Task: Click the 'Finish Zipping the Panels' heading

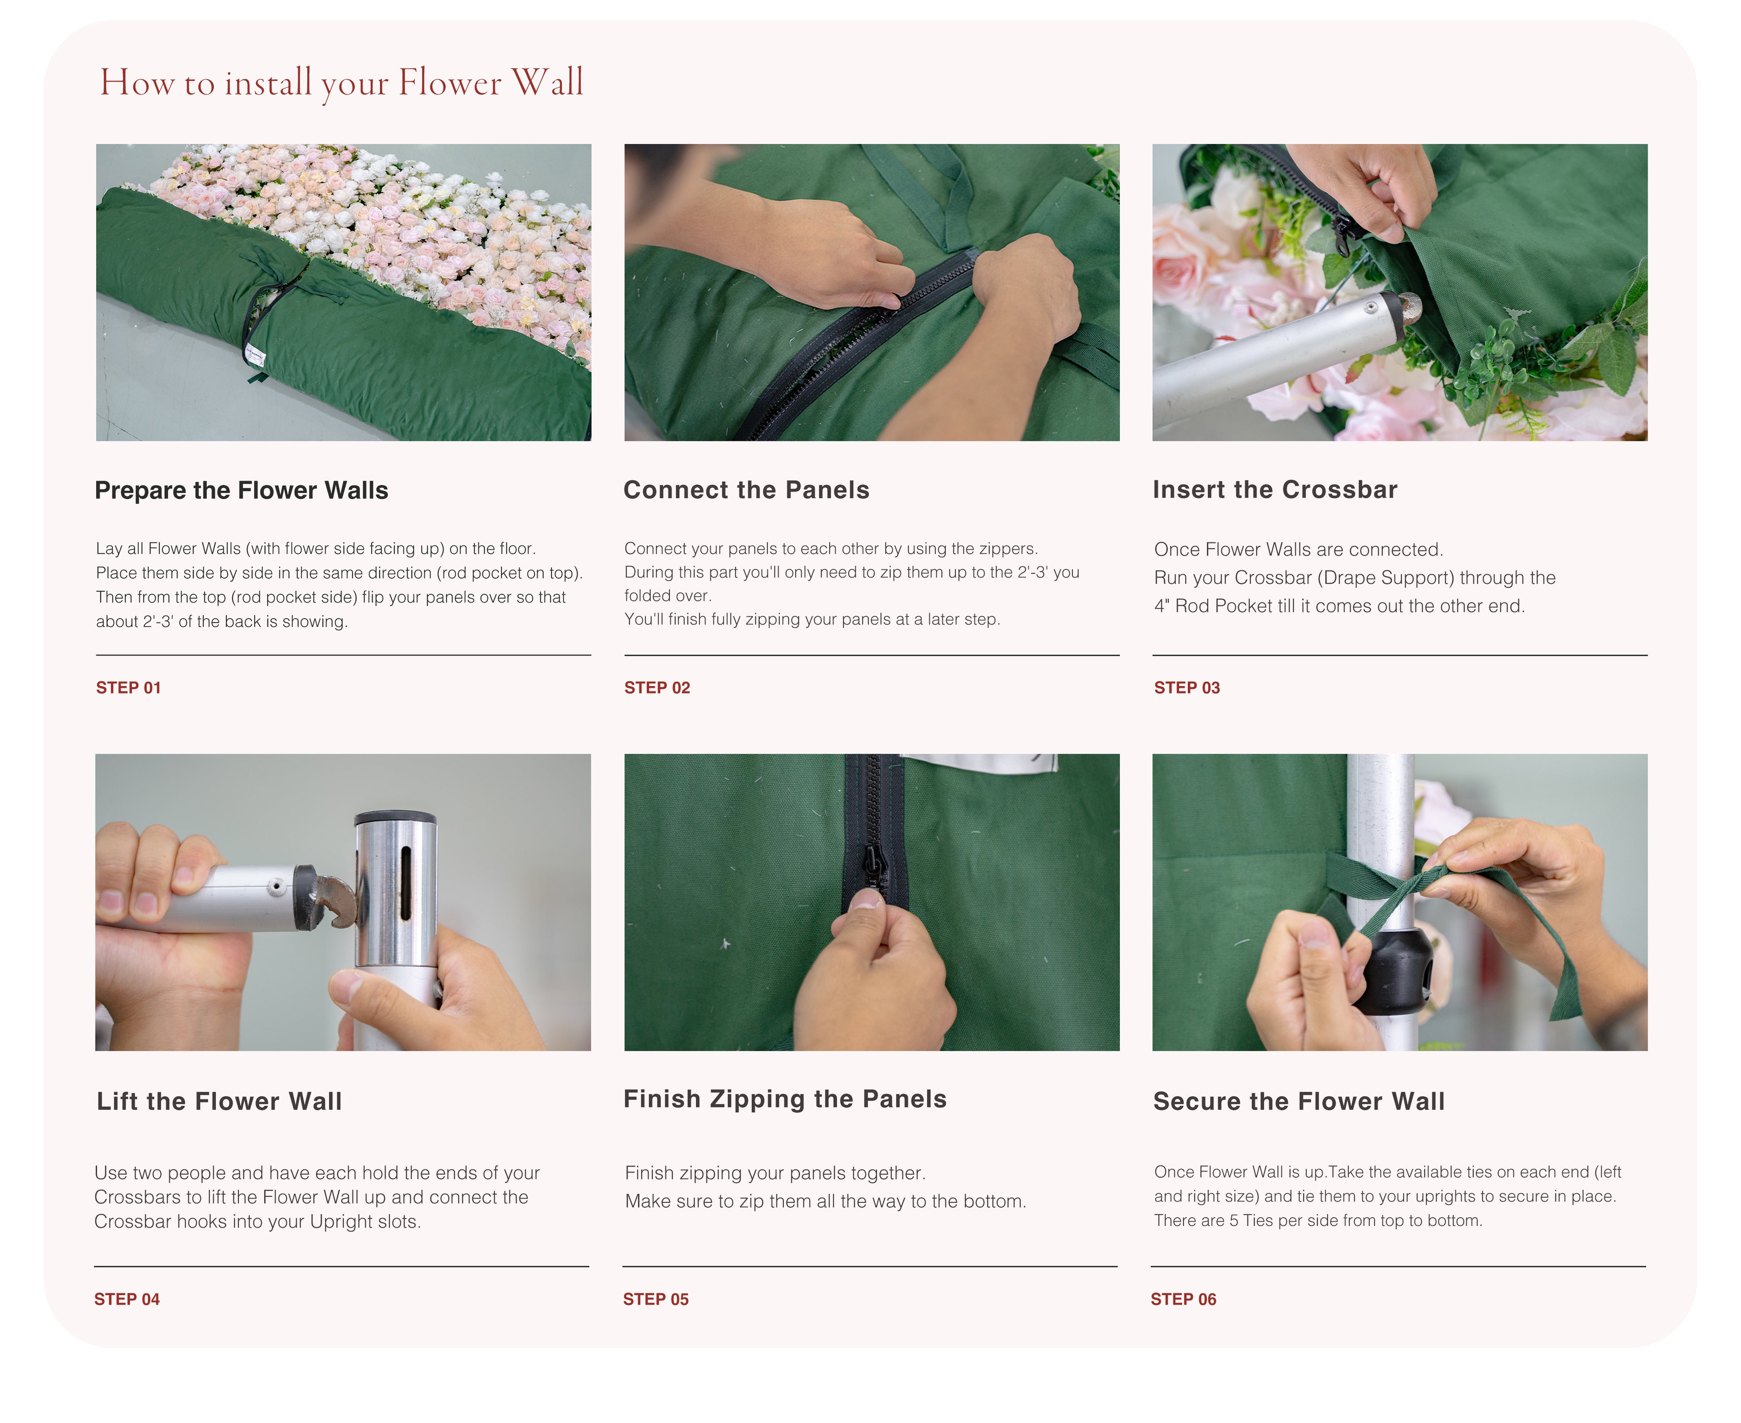Action: click(785, 1099)
